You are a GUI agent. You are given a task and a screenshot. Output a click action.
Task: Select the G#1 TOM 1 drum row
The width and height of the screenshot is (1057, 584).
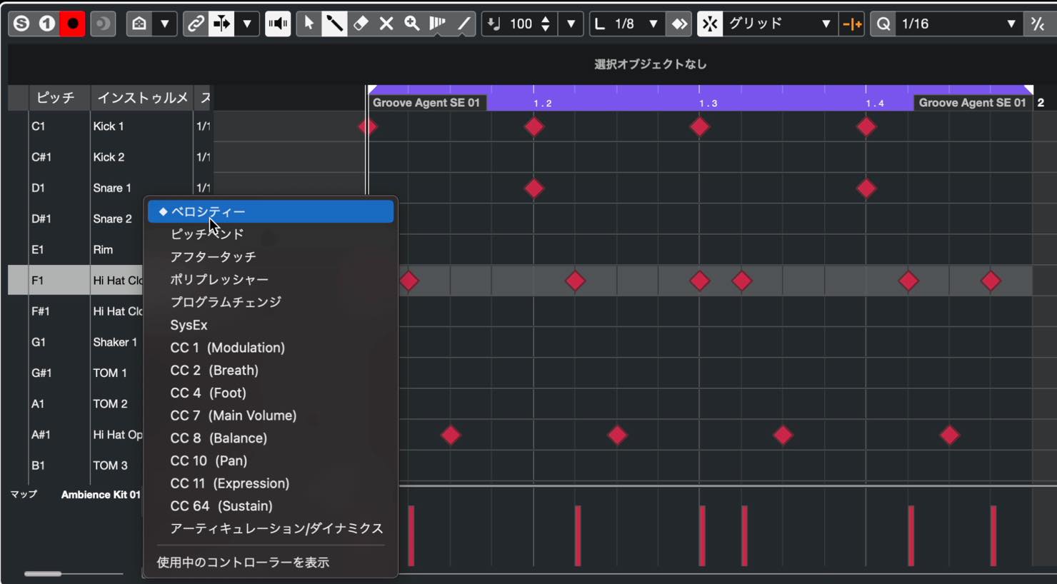pos(75,373)
